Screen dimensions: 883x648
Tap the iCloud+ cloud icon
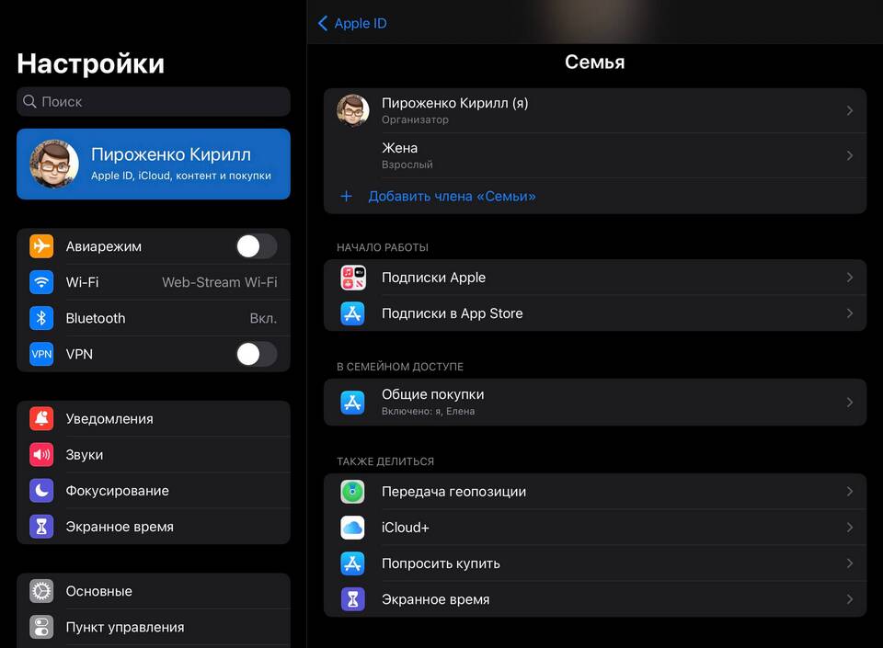[353, 528]
